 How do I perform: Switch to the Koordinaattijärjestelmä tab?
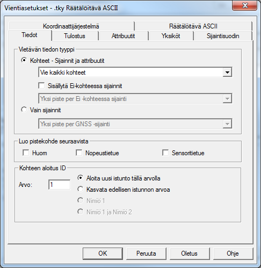[x=71, y=26]
